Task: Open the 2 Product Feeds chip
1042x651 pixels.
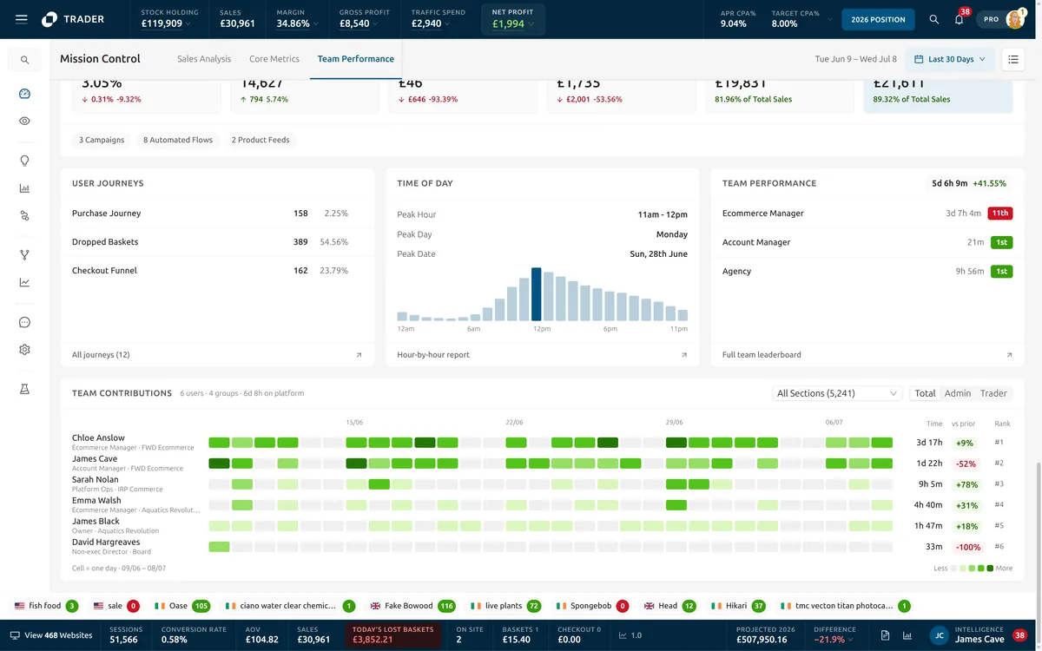Action: pos(260,140)
